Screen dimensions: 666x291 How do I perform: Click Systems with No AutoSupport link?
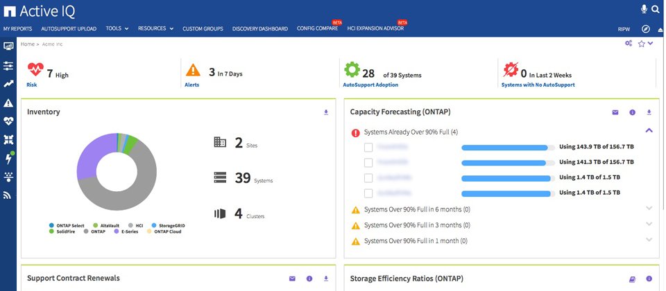[538, 85]
